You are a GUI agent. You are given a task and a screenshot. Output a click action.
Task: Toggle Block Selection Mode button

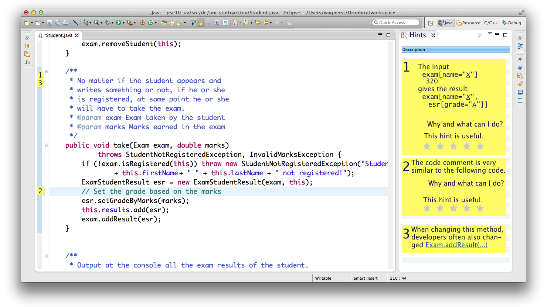pos(217,23)
